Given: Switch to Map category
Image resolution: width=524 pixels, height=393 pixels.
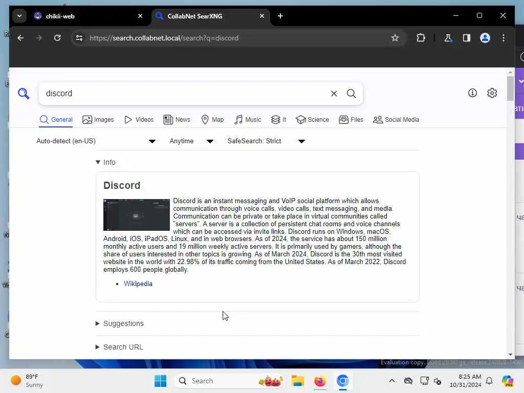Looking at the screenshot, I should [212, 120].
